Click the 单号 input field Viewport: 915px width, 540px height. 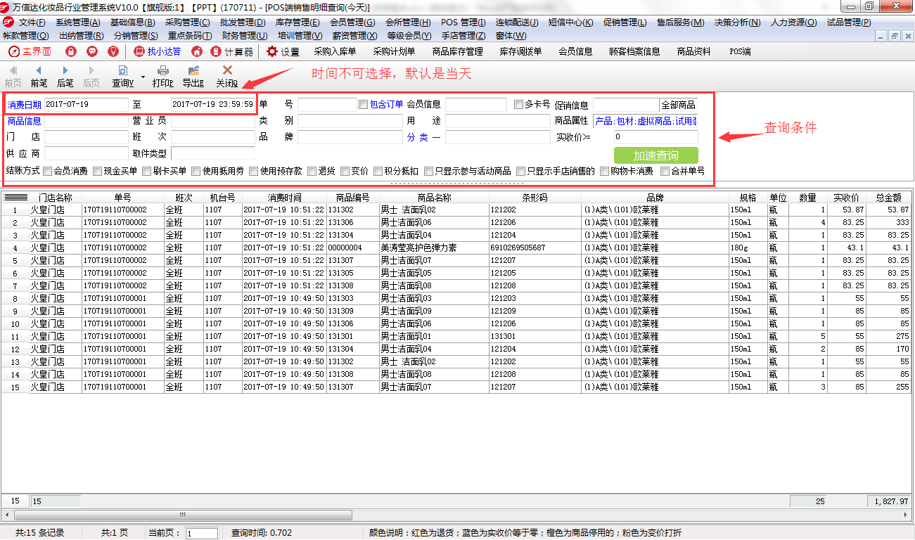[x=327, y=105]
